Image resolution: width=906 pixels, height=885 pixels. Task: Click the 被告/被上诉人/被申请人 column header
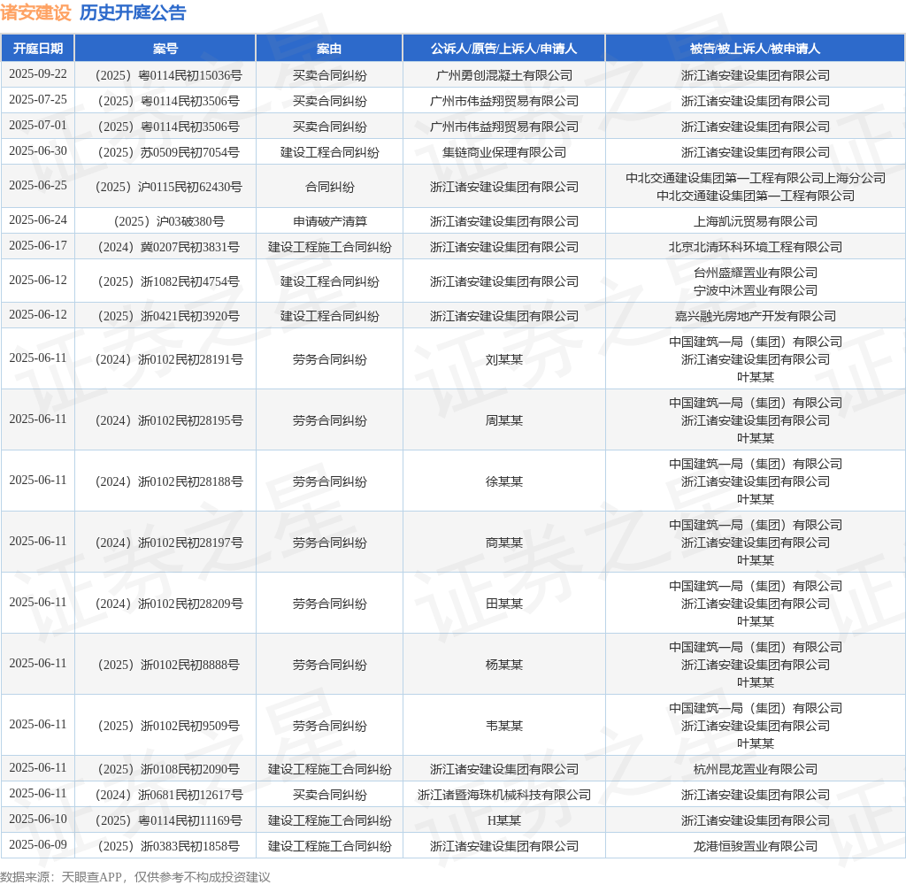756,49
